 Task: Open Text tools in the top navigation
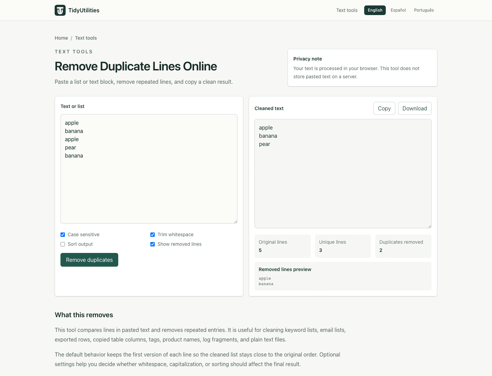coord(347,10)
